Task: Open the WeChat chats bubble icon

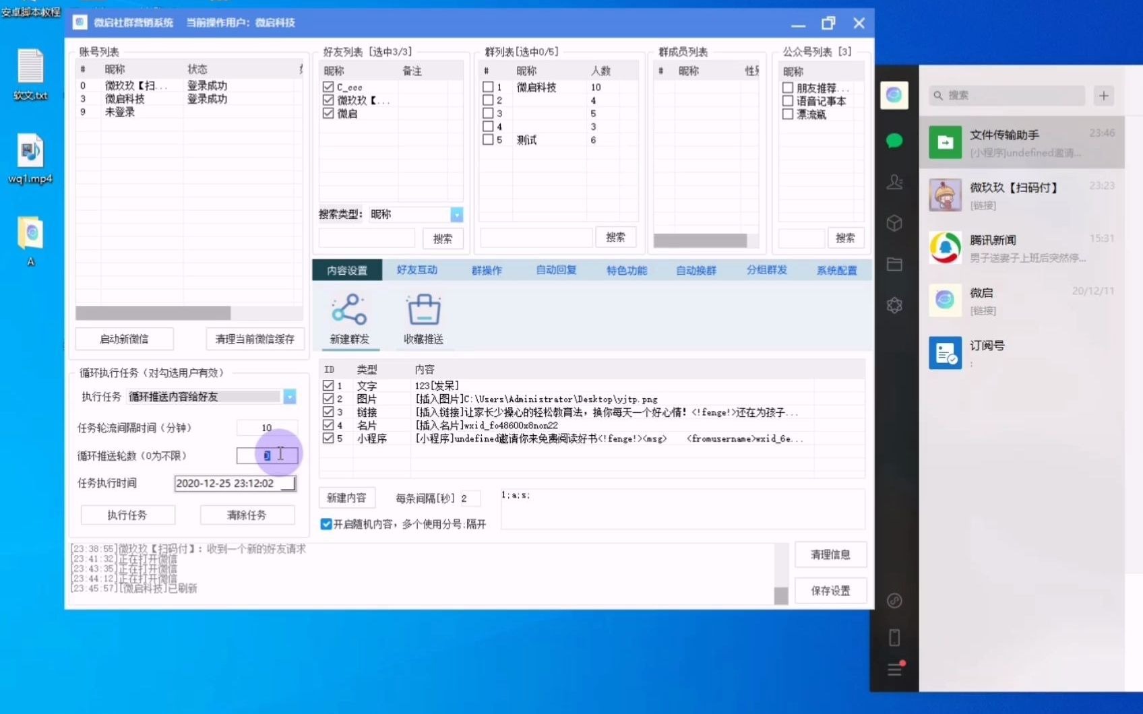Action: coord(894,141)
